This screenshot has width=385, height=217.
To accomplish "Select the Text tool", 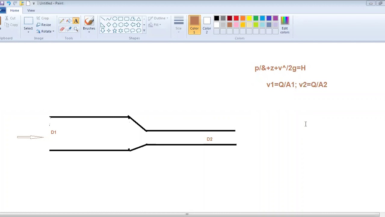I will [76, 21].
